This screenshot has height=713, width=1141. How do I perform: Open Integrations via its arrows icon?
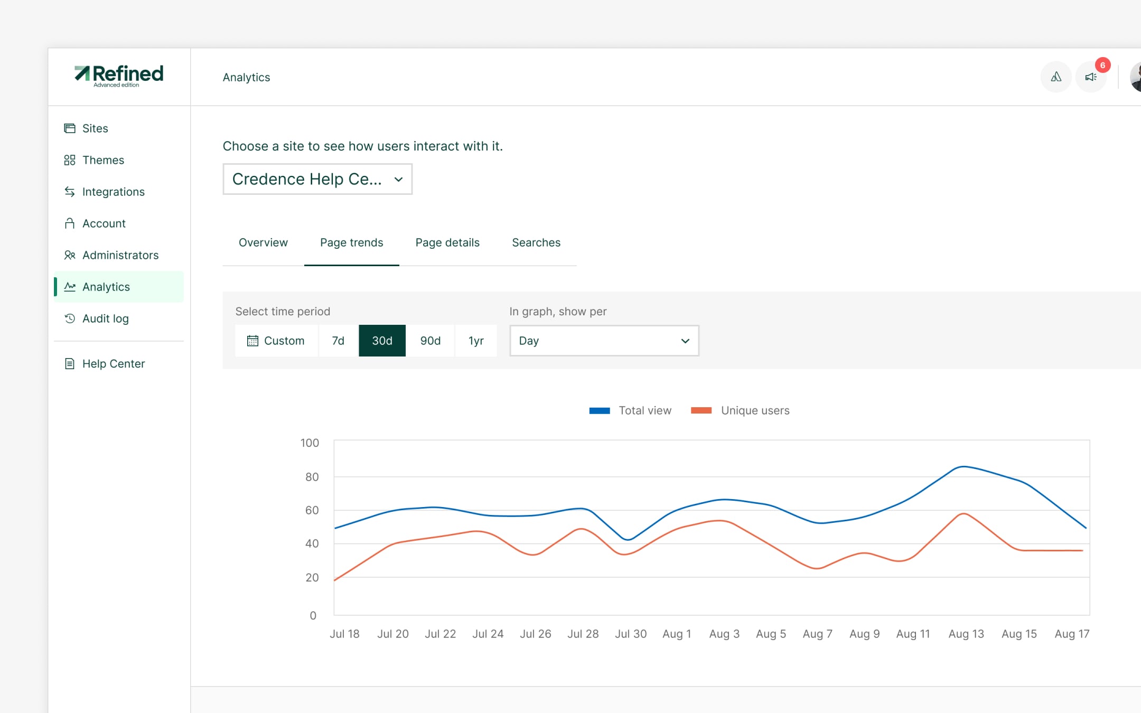pos(70,192)
